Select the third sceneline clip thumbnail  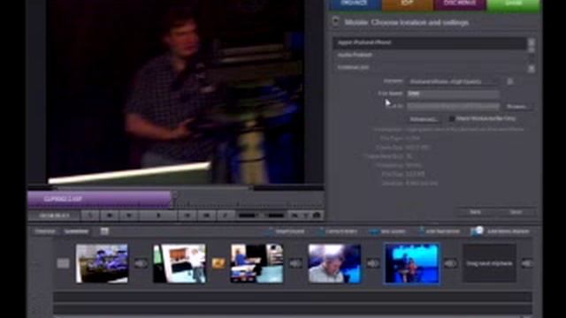click(256, 263)
